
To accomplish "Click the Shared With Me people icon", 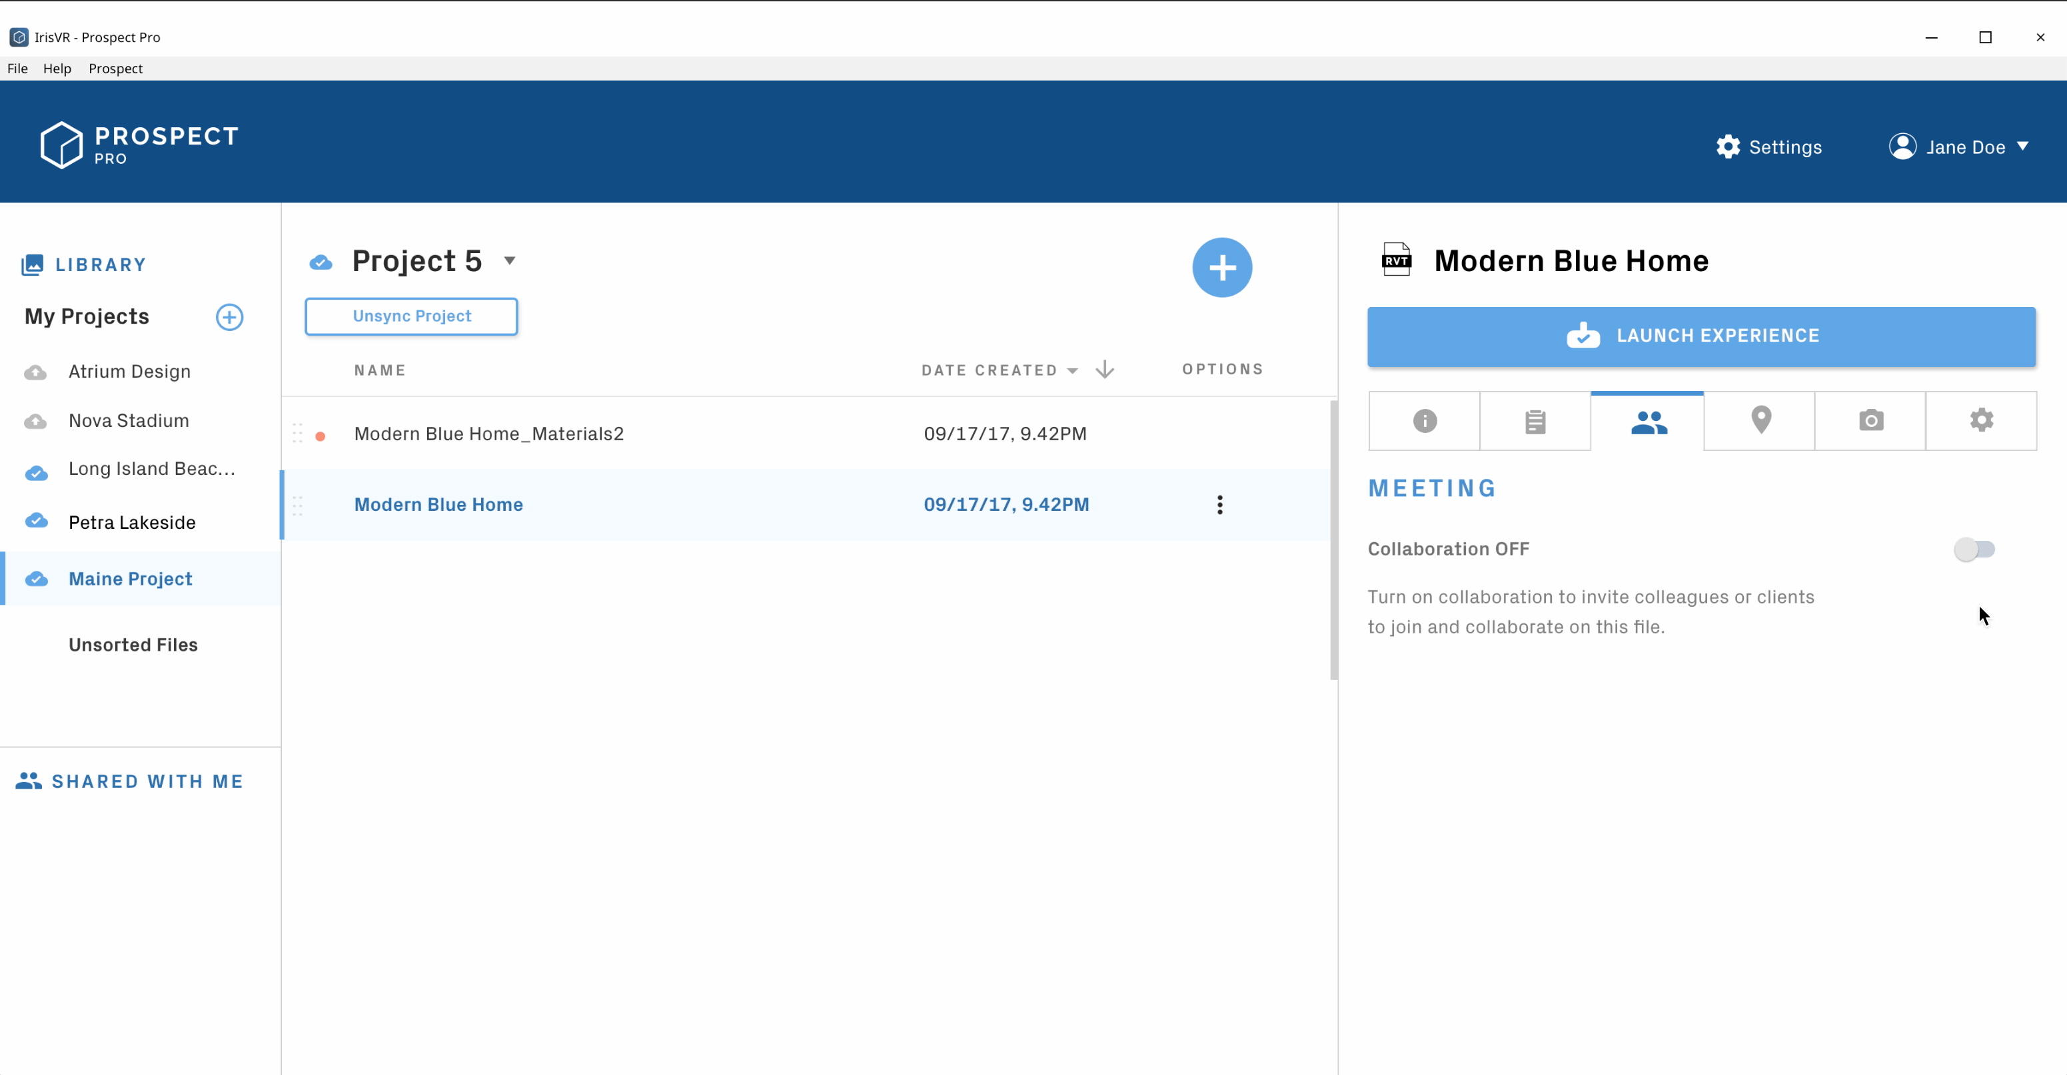I will [29, 781].
